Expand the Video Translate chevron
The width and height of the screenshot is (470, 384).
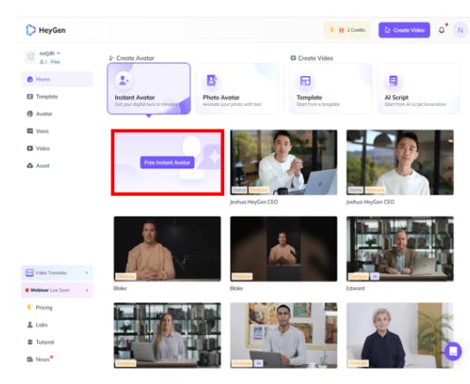87,273
